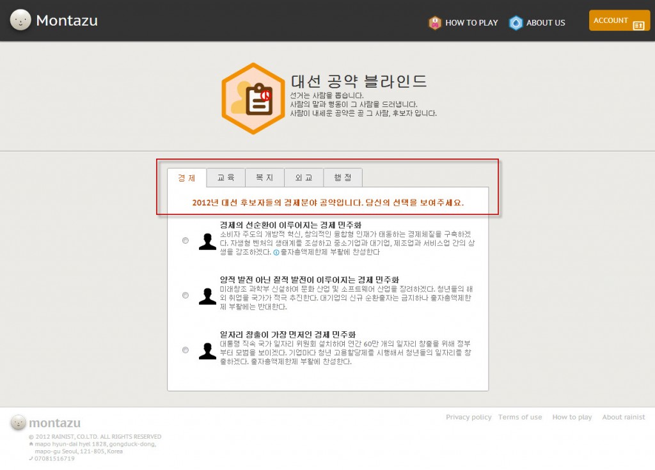Open Terms of use in footer
Viewport: 655px width, 470px height.
click(520, 418)
